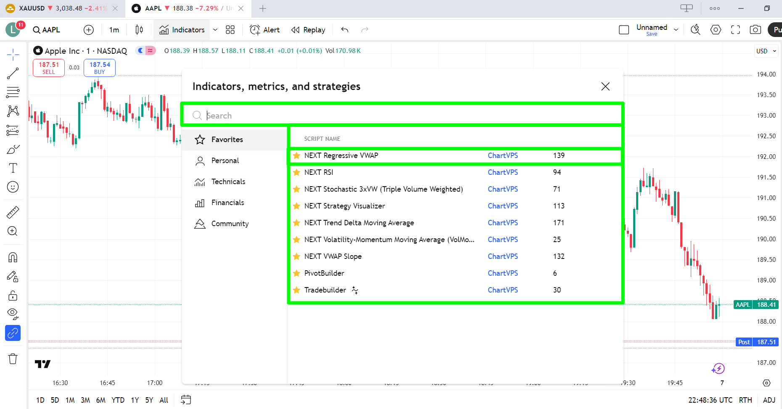
Task: Select the trend line drawing tool
Action: [13, 74]
